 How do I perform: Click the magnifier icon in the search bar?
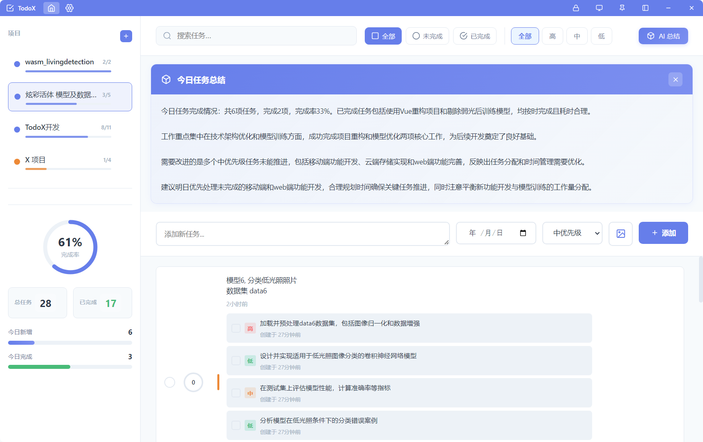coord(167,36)
